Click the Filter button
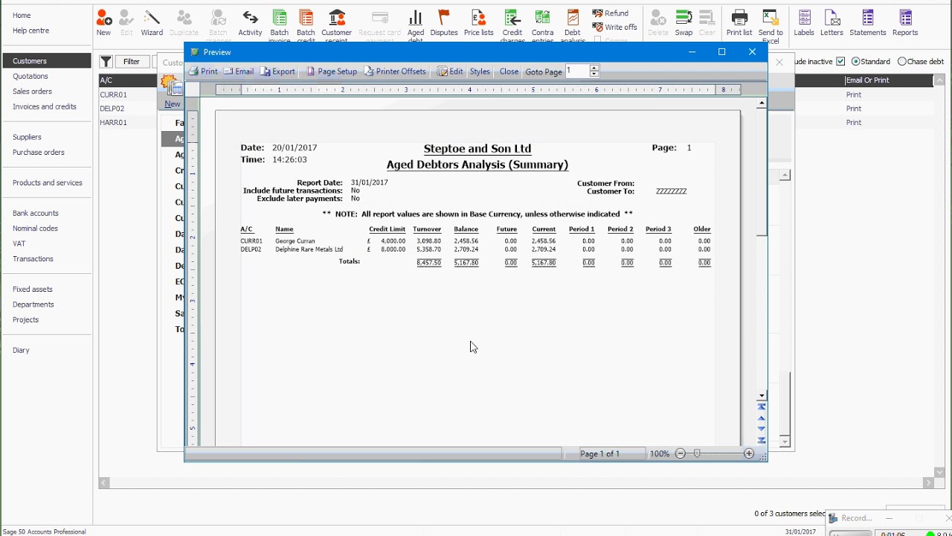Image resolution: width=952 pixels, height=536 pixels. tap(132, 62)
